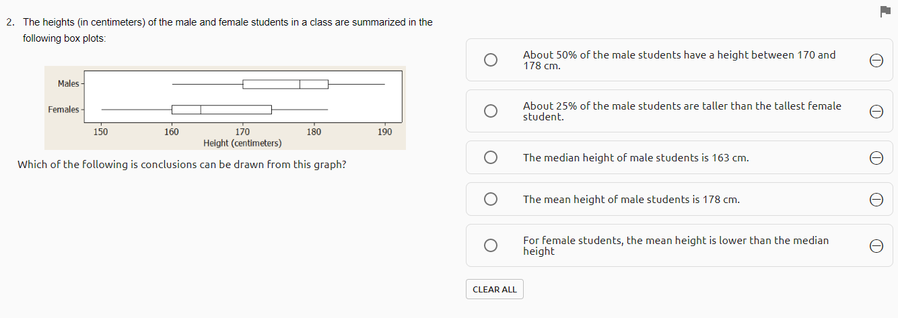Select radio for 'mean height is lower than median'

pos(491,246)
